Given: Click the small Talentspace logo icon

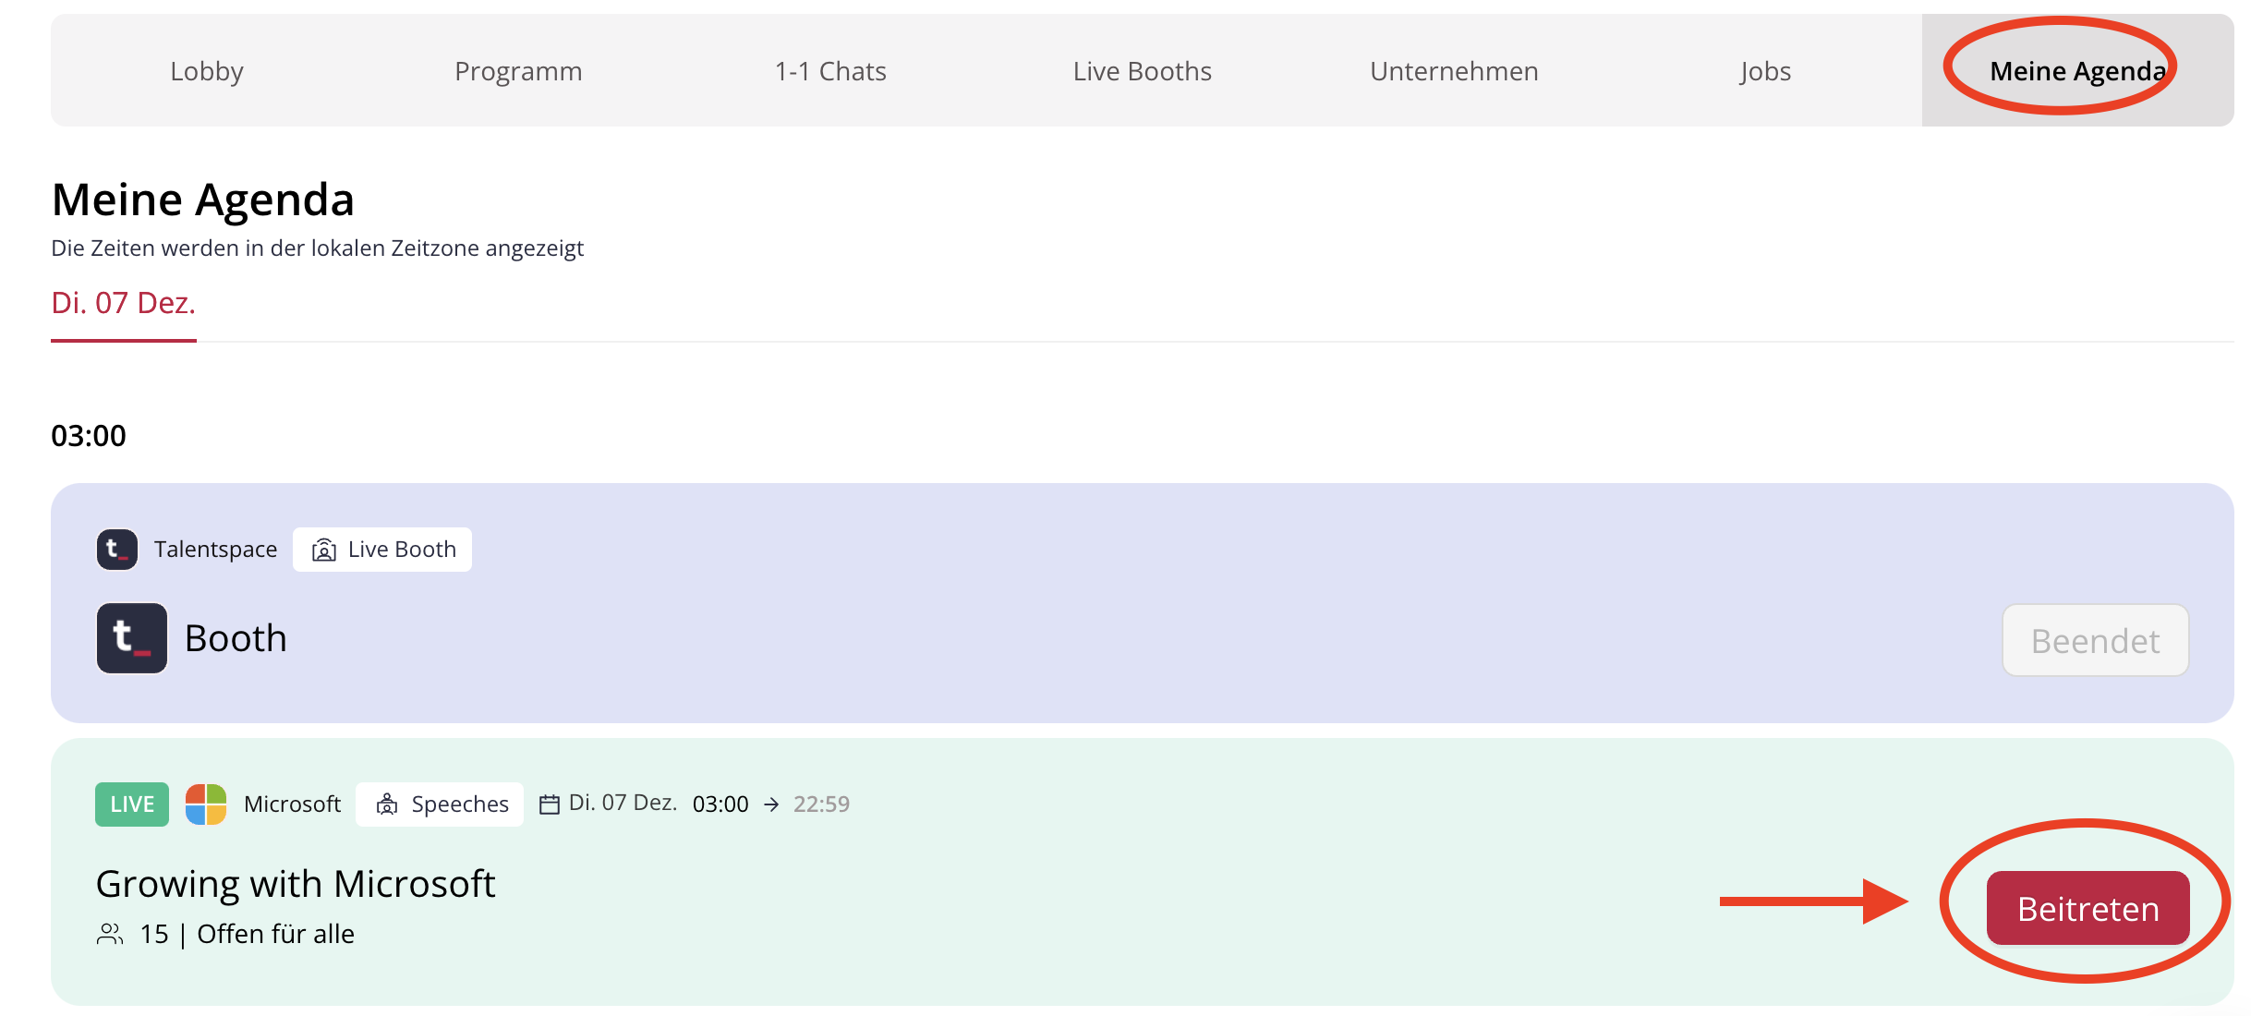Looking at the screenshot, I should tap(117, 550).
